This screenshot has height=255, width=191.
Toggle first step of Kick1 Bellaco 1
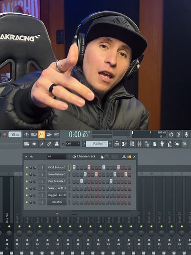[x=74, y=168]
